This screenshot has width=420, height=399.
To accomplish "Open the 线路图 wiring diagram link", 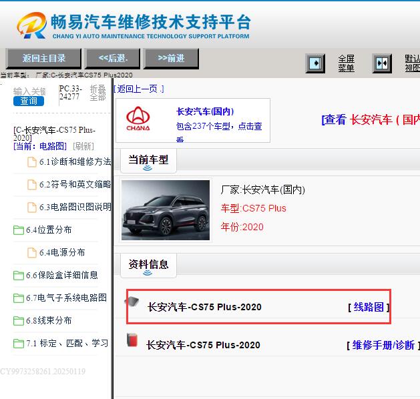I will (369, 307).
